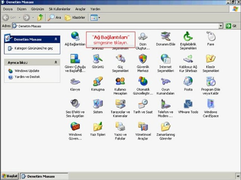
Task: Open the Sık Kullanılanlar menu
Action: click(x=59, y=9)
